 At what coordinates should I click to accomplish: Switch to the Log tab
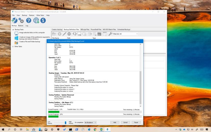coord(27,26)
